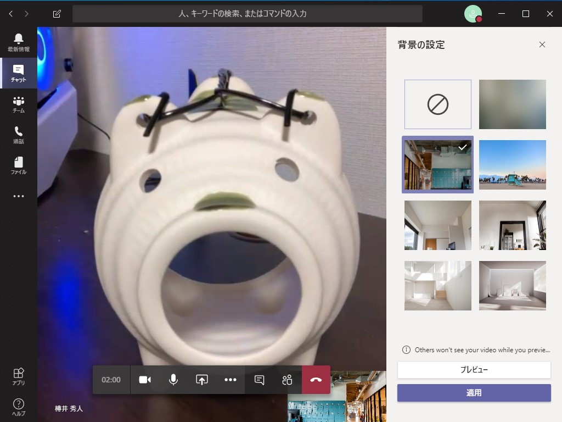This screenshot has height=422, width=562.
Task: Start a new chat with the pen icon
Action: (56, 14)
